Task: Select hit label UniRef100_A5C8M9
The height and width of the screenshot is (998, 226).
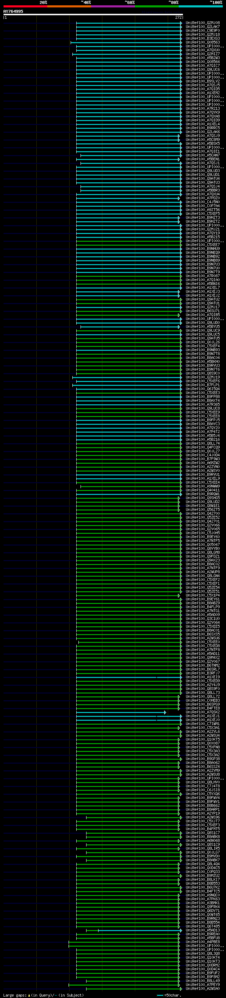Action: [203, 139]
